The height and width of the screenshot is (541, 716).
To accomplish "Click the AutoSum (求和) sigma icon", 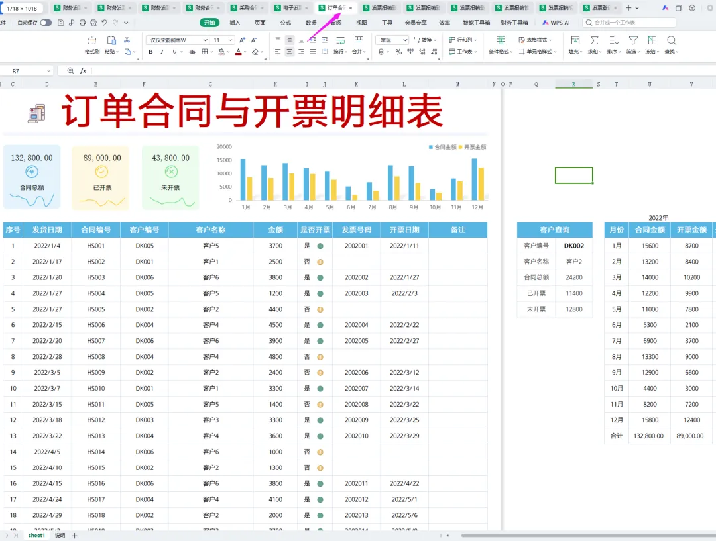I will pos(595,40).
